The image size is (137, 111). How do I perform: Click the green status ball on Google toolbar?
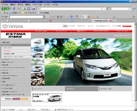(x=134, y=17)
